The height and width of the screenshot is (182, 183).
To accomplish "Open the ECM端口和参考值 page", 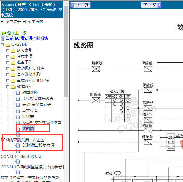I will 38,145.
